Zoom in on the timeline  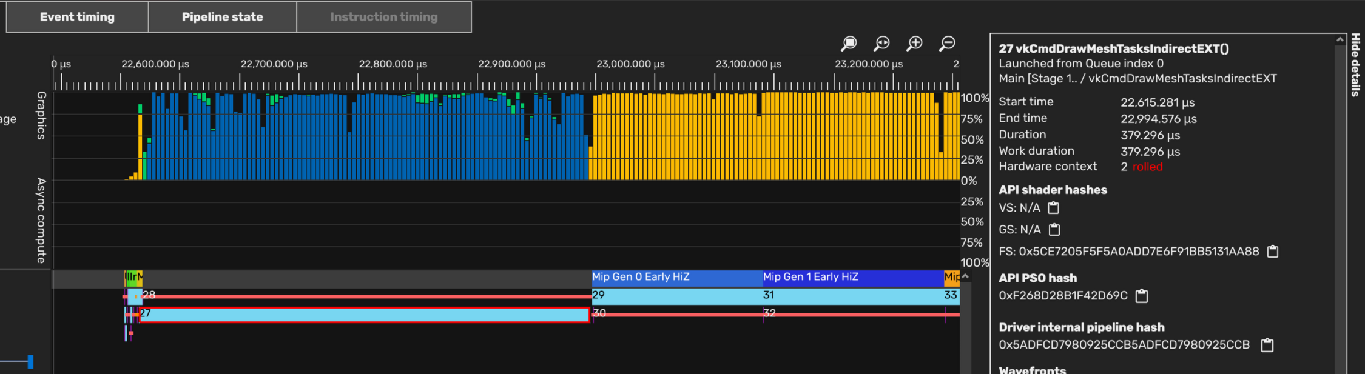914,44
